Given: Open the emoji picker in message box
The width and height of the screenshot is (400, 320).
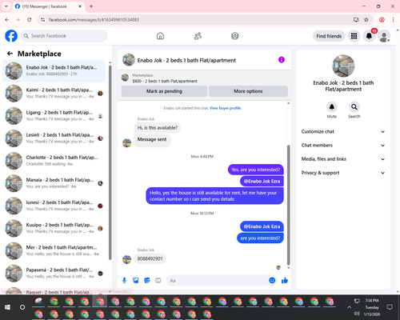Looking at the screenshot, I should coord(272,280).
